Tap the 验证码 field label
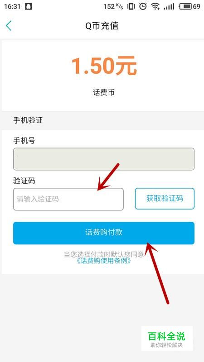This screenshot has height=362, width=204. 24,181
